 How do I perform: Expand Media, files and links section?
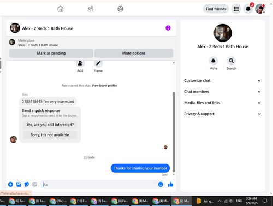click(x=222, y=103)
